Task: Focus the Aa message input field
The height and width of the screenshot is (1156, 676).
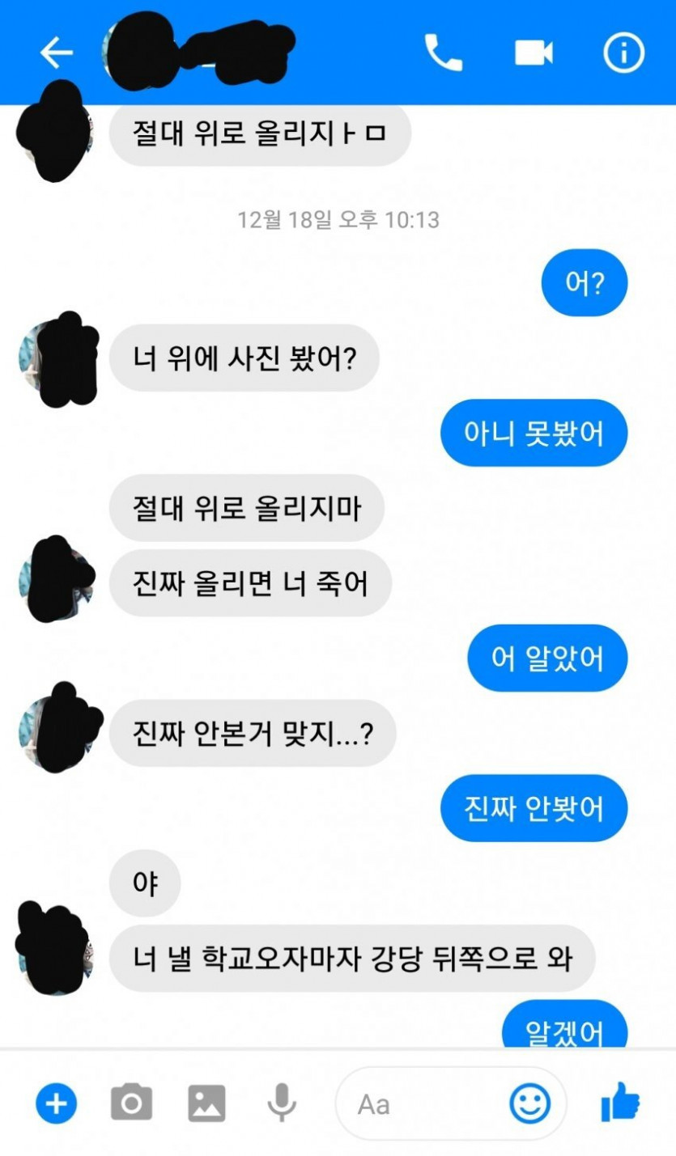Action: point(451,1103)
